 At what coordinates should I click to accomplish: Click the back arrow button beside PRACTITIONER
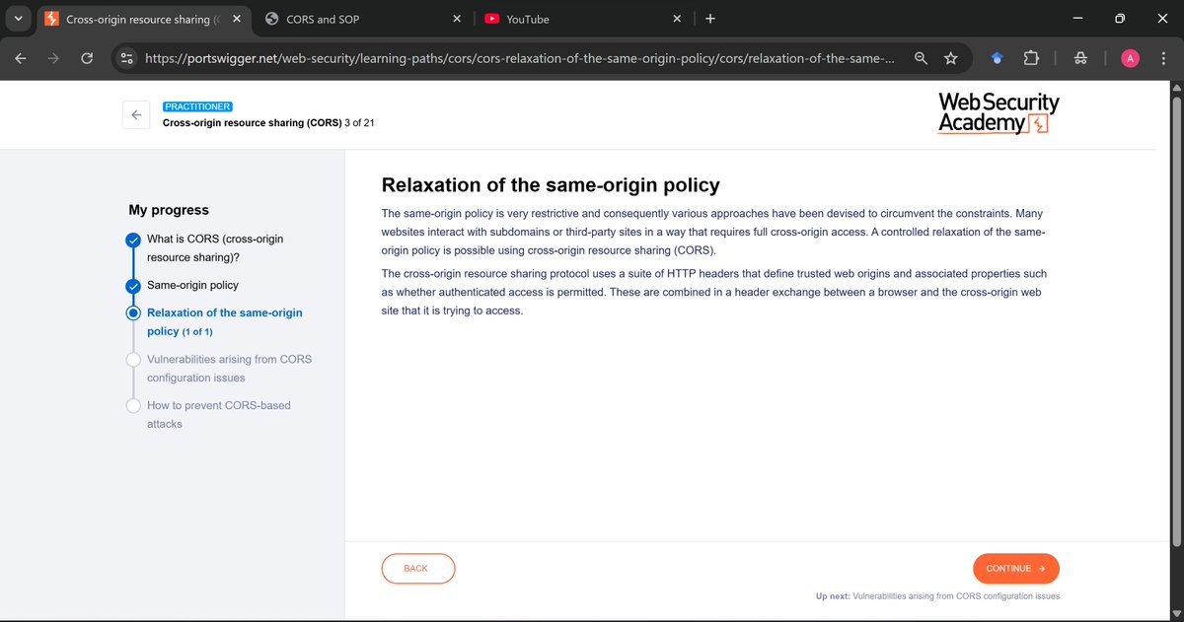click(136, 114)
